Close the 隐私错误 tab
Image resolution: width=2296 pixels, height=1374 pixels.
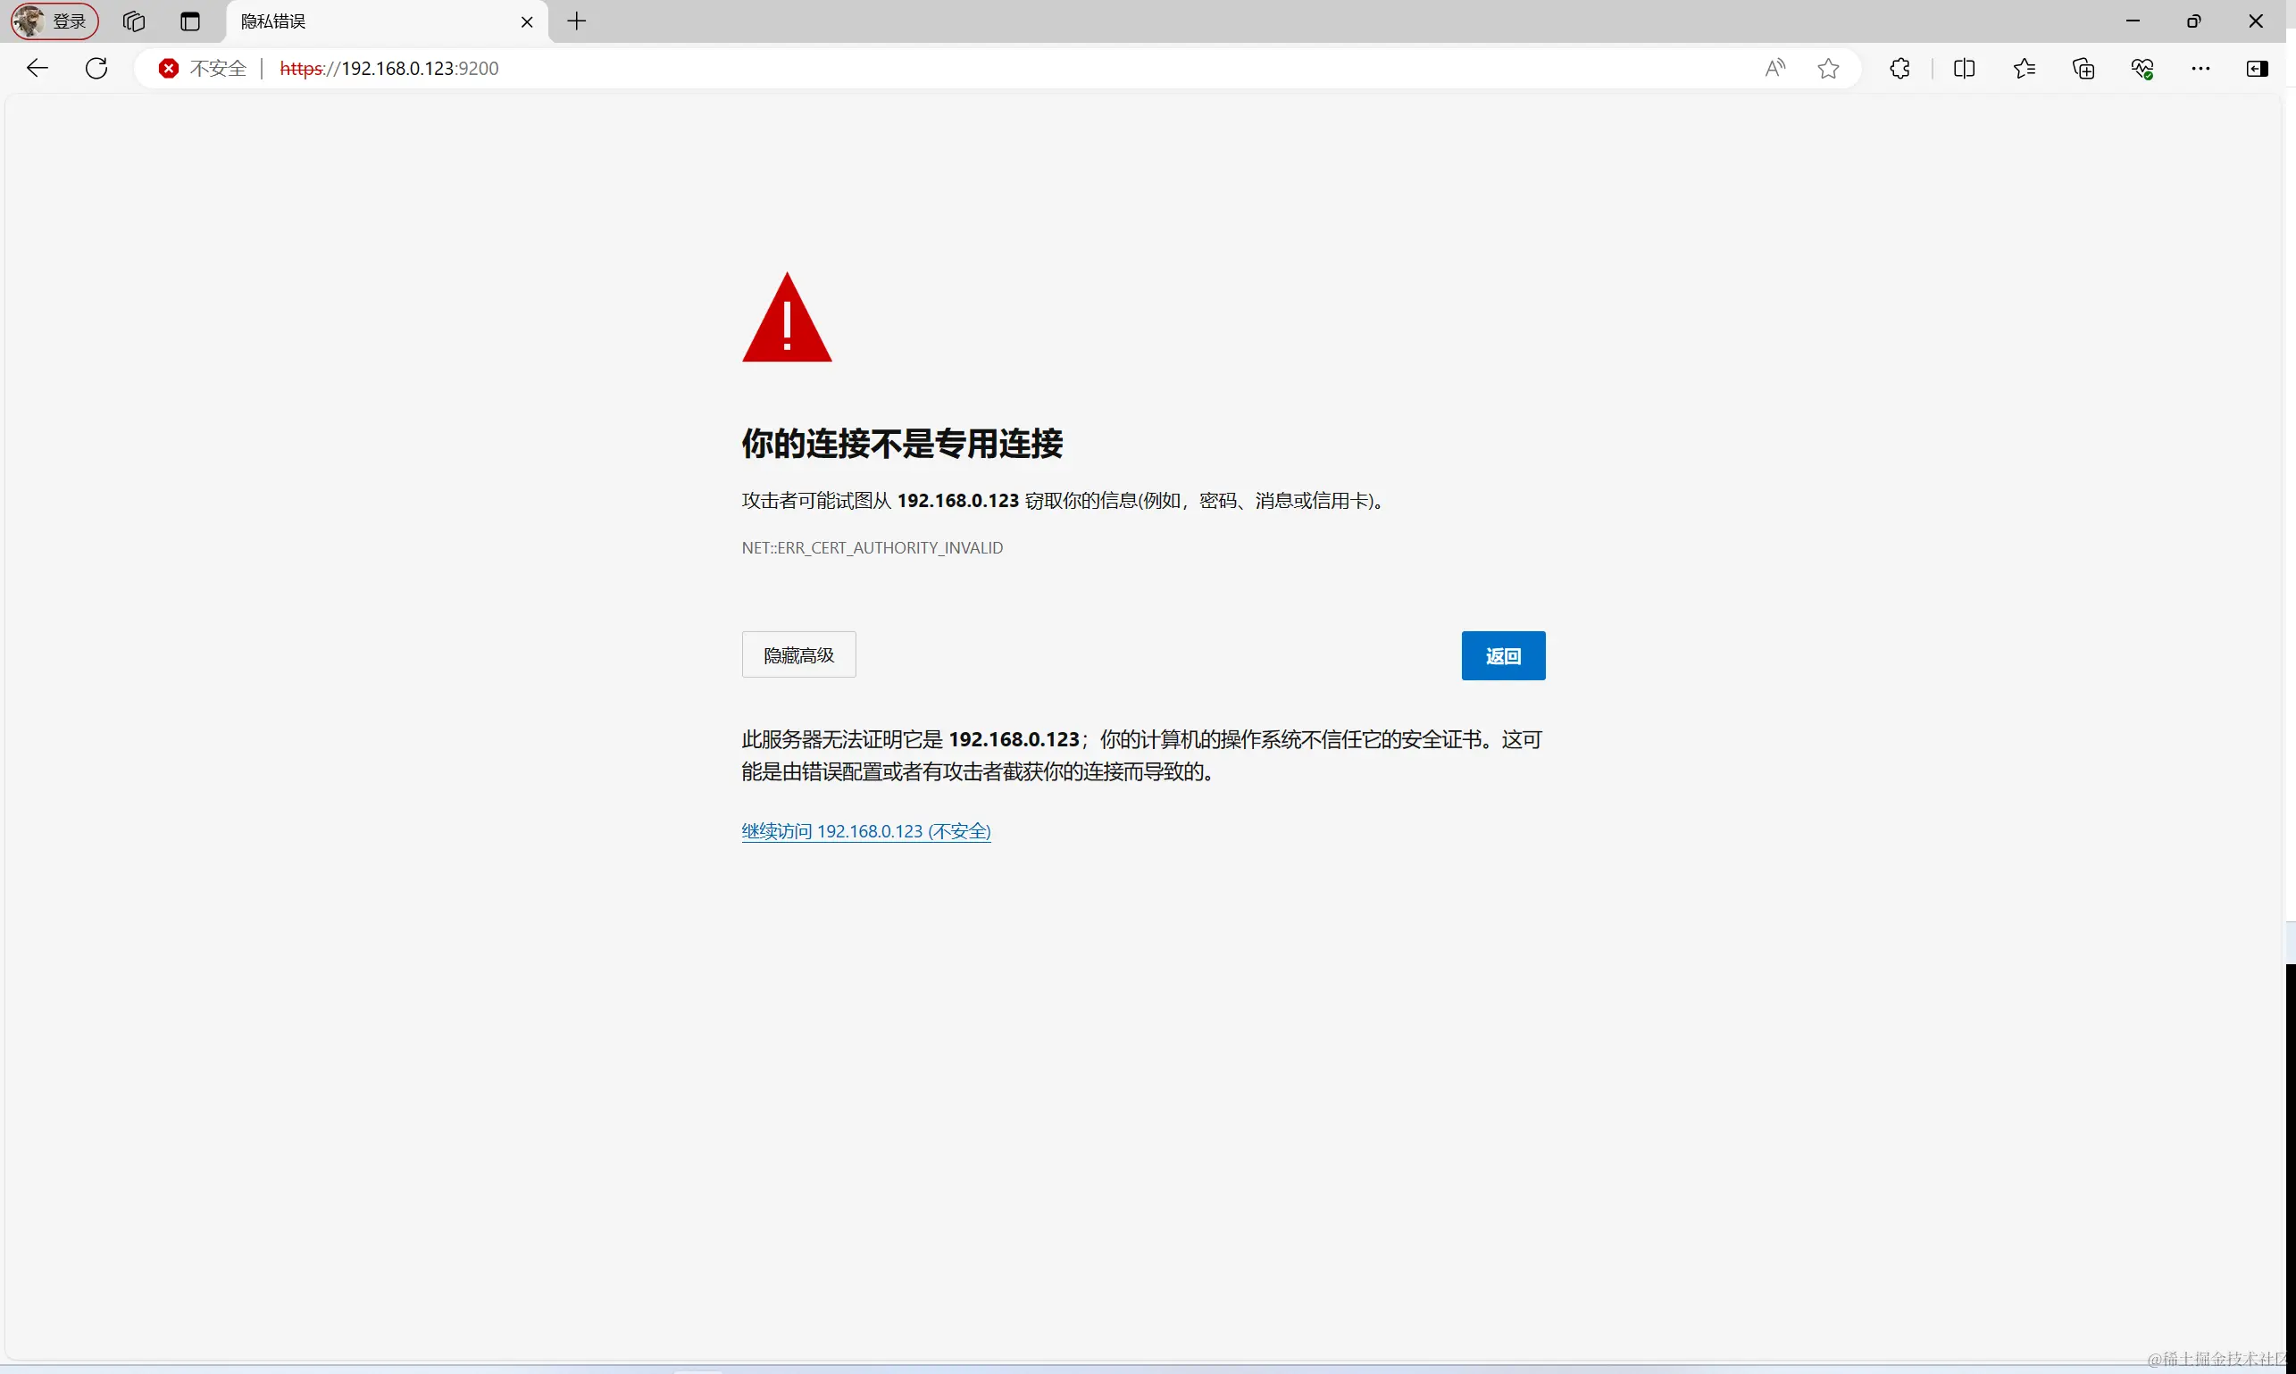527,21
